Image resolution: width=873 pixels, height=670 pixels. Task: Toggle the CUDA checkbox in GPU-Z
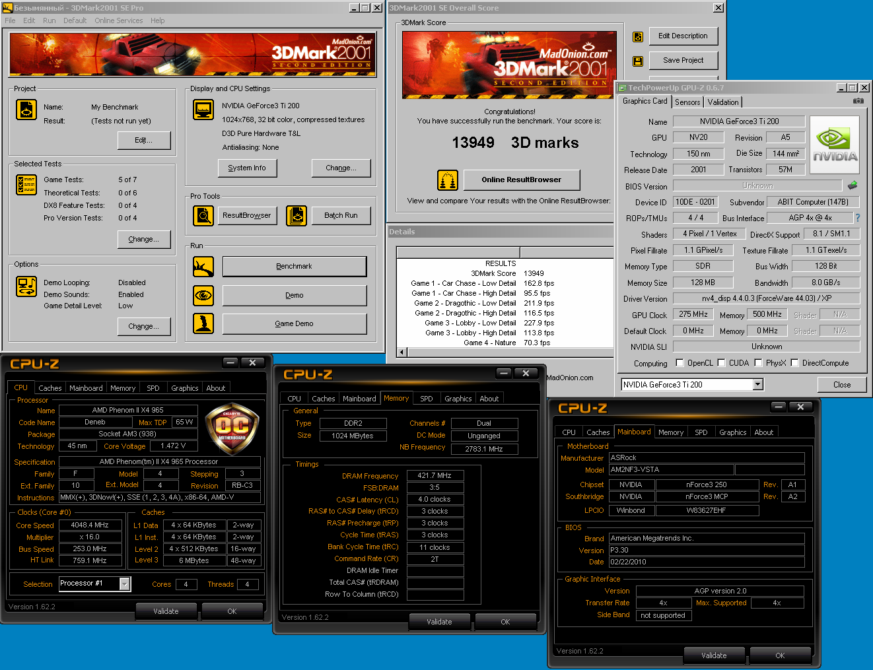722,362
